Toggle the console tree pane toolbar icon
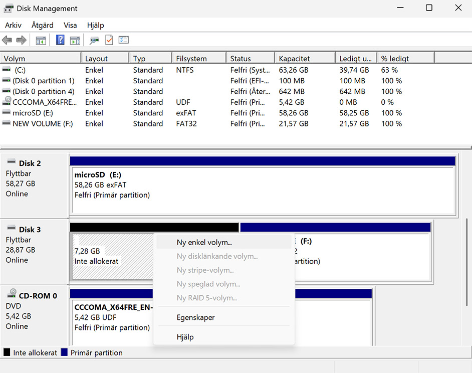 pos(41,40)
